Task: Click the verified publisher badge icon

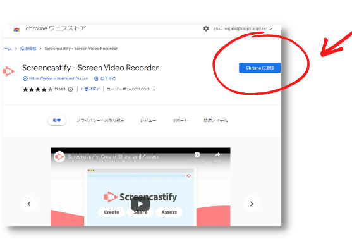Action: click(25, 78)
